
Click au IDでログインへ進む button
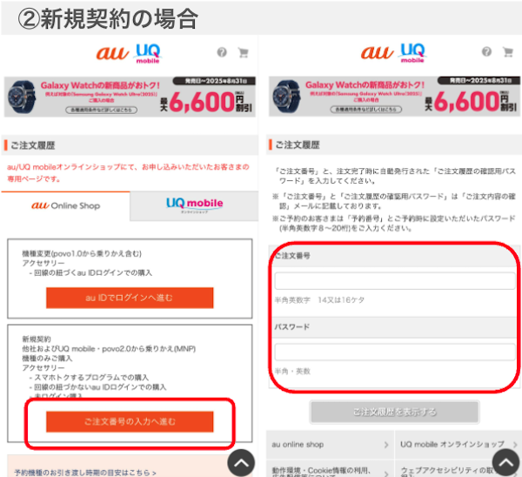point(130,298)
